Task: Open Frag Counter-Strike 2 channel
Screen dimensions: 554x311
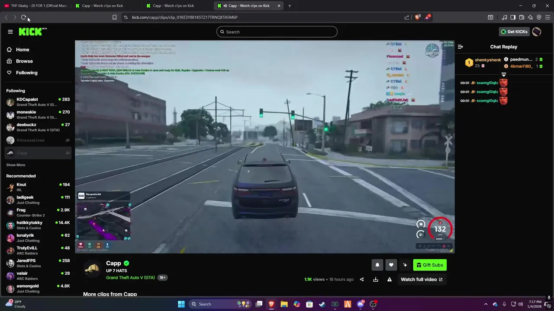Action: coord(38,213)
